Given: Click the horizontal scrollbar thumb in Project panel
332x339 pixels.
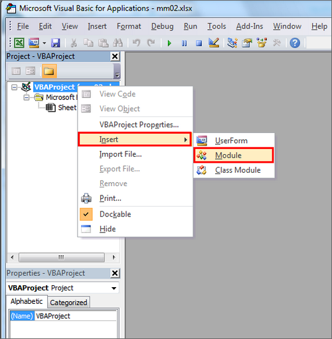Looking at the screenshot, I should [x=62, y=257].
